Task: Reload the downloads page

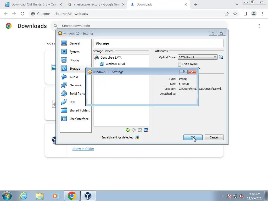Action: [23, 14]
